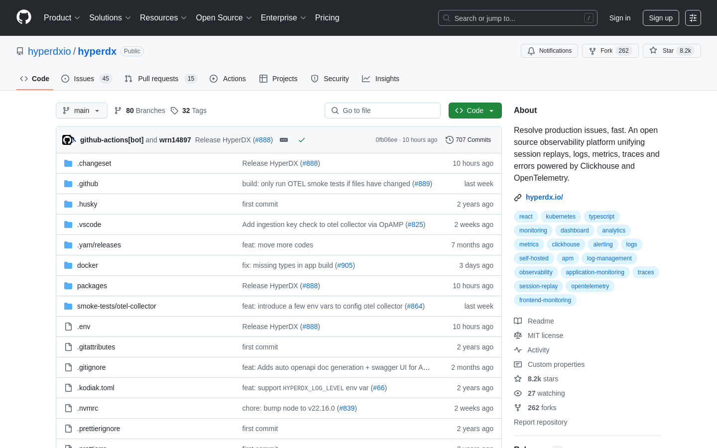
Task: Click the Fork button
Action: [610, 51]
